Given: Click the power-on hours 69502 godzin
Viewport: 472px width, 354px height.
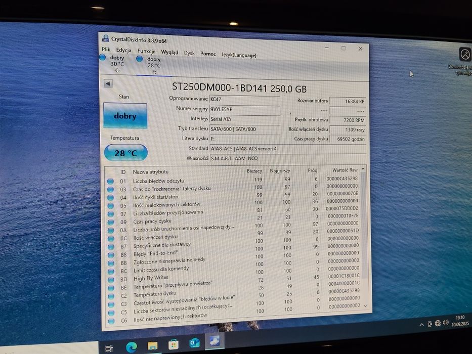Looking at the screenshot, I should pos(348,139).
